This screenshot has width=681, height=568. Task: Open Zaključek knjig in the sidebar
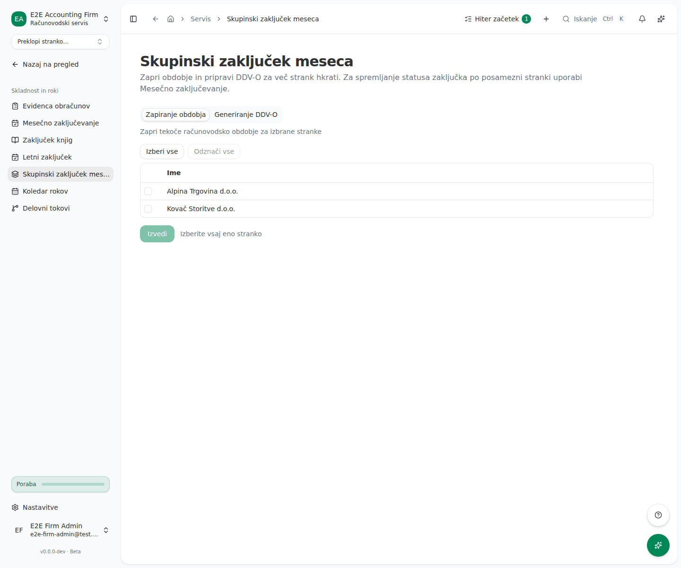click(61, 140)
